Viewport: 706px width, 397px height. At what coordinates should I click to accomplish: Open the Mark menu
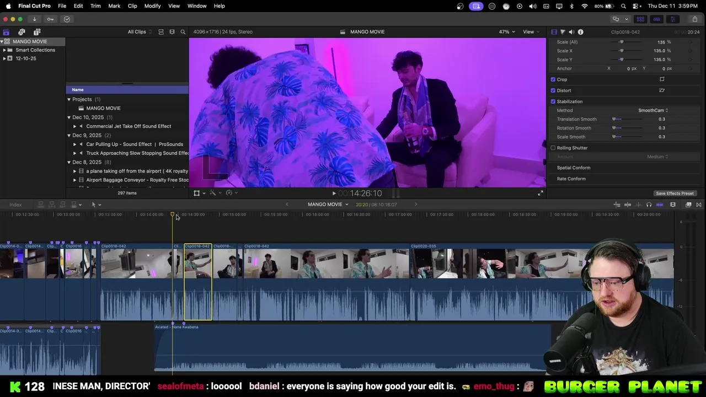(x=114, y=6)
